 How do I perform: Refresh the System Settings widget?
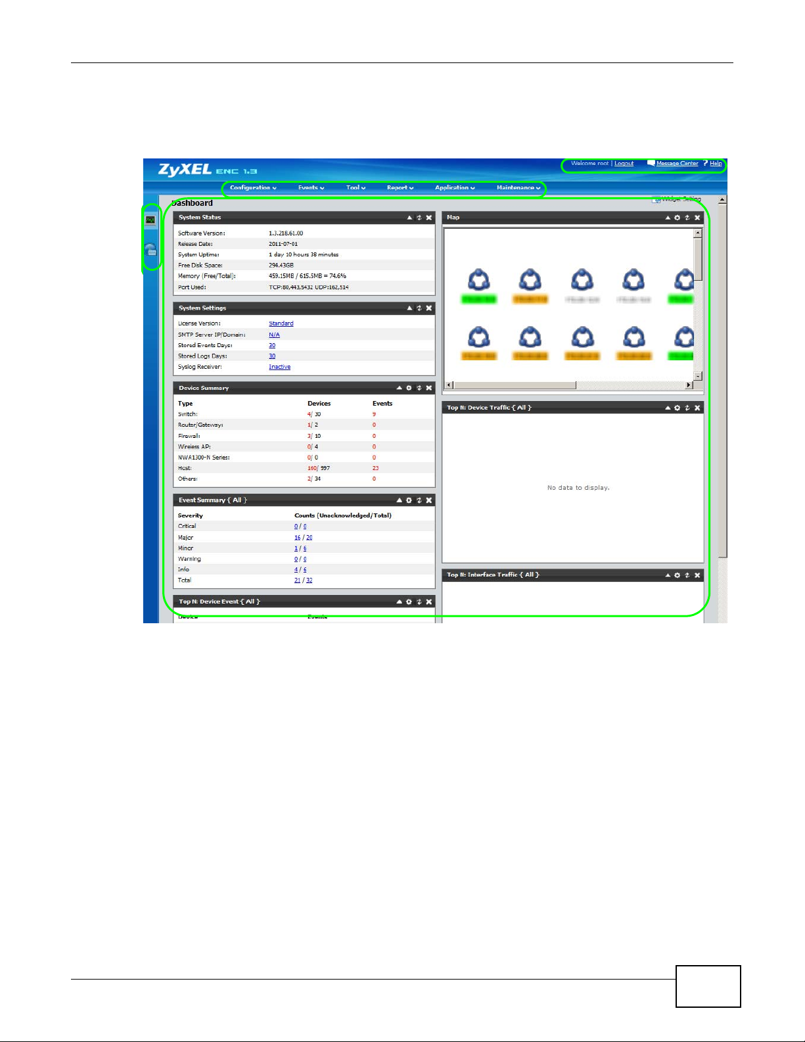(419, 308)
